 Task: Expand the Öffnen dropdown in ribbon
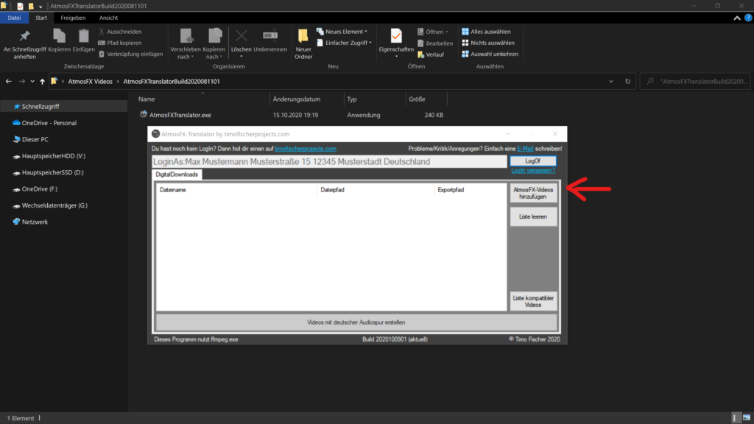(433, 32)
